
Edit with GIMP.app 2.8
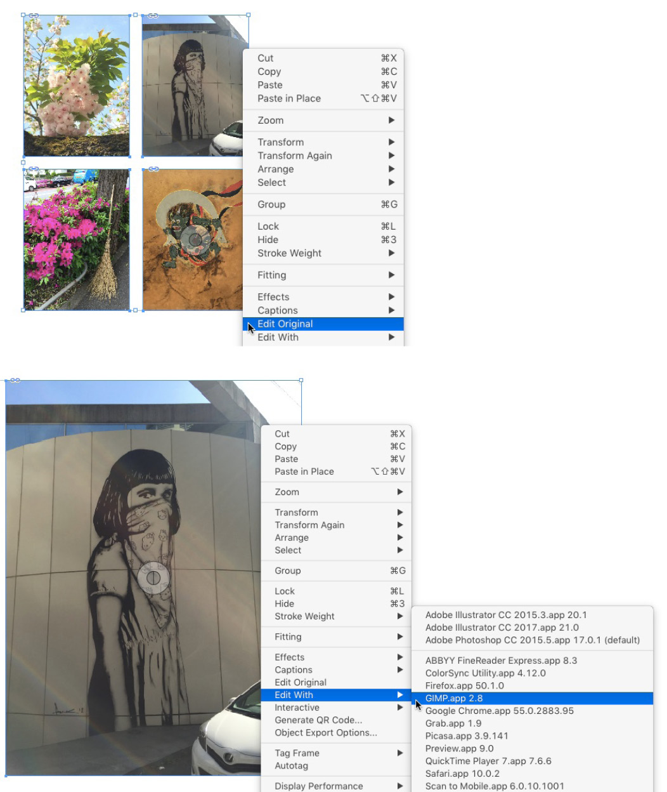(x=532, y=698)
